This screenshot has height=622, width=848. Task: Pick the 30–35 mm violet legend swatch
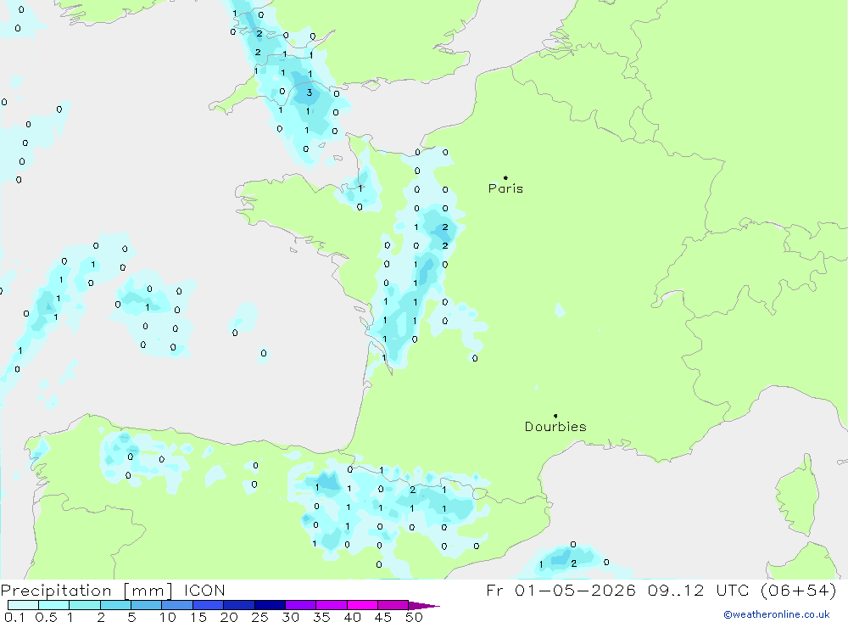tap(301, 605)
